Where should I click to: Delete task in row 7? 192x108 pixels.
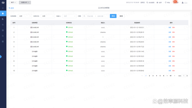click(173, 56)
